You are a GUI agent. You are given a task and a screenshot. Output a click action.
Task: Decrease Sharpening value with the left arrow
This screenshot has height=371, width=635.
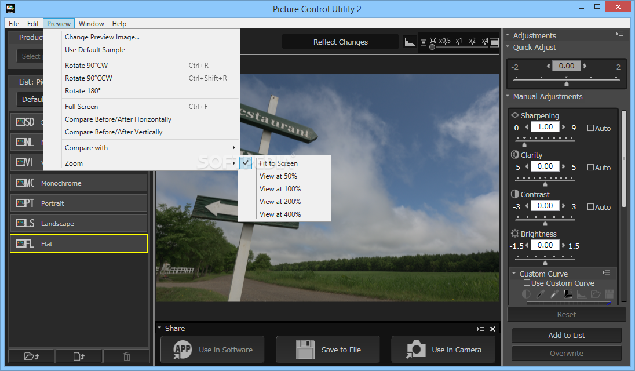point(527,127)
